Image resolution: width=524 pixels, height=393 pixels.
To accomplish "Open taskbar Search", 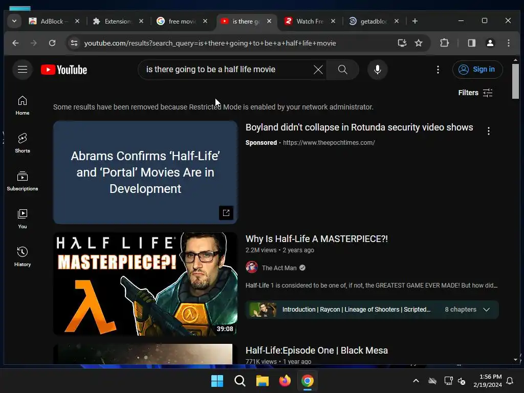I will click(x=240, y=381).
